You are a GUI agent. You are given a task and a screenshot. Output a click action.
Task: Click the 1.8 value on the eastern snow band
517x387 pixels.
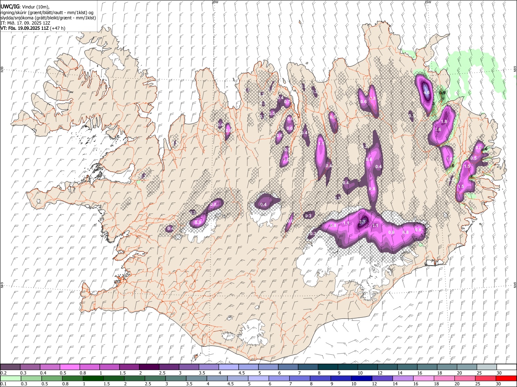(444, 122)
